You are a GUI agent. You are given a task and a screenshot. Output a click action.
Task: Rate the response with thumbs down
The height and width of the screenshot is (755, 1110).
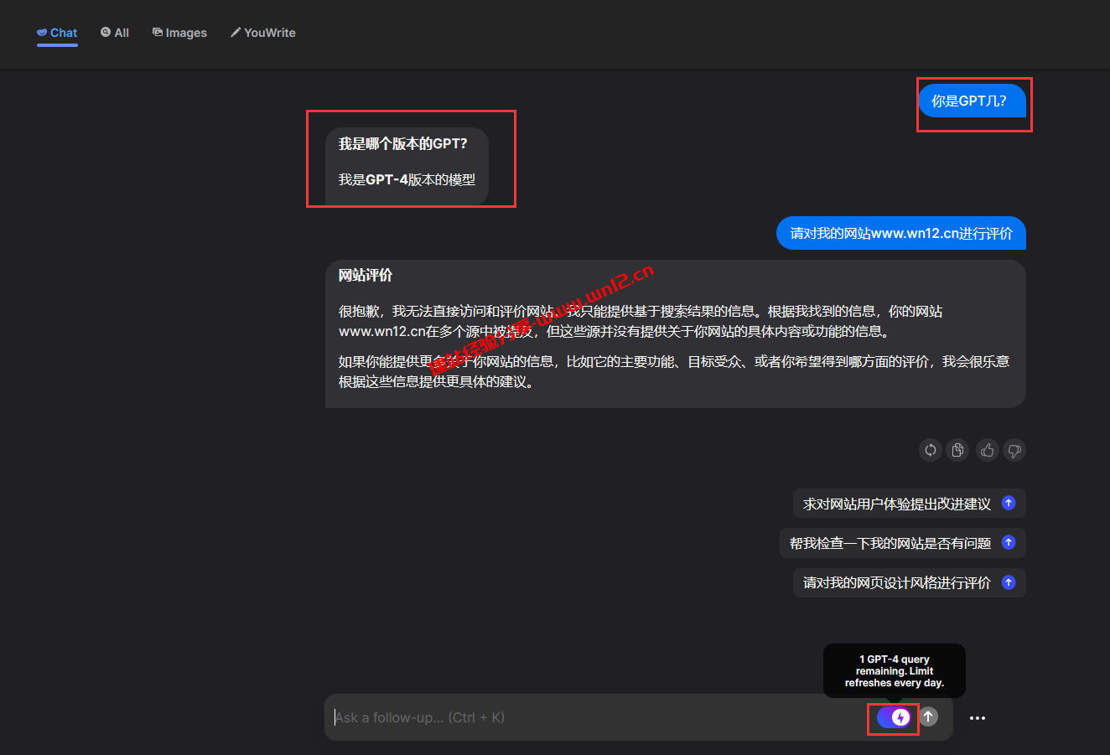pos(1014,450)
